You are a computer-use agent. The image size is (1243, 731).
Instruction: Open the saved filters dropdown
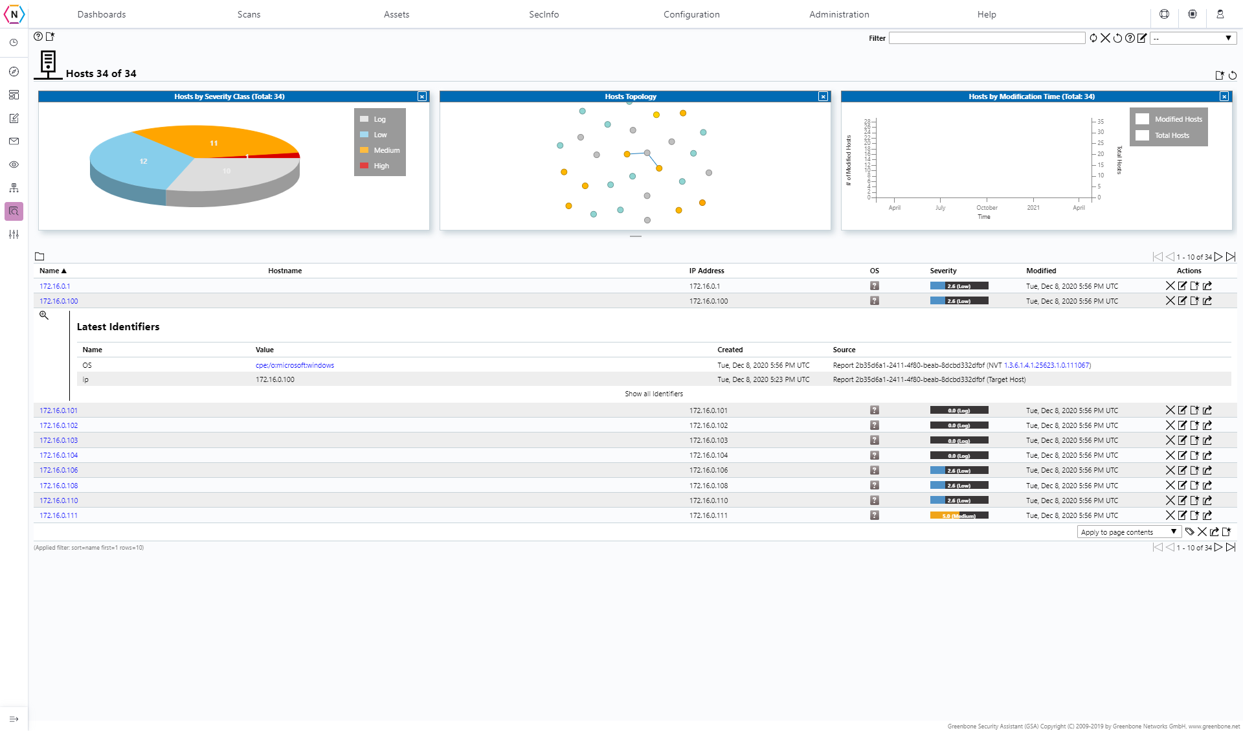click(x=1193, y=38)
